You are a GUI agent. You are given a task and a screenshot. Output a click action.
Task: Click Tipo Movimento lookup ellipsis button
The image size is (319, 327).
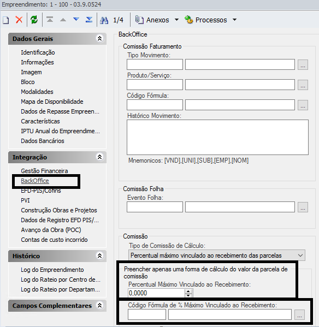303,64
